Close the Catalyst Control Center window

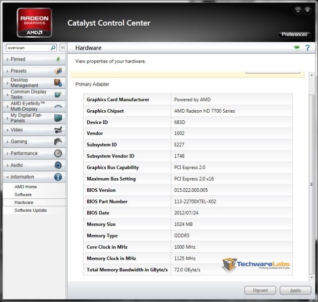click(307, 11)
